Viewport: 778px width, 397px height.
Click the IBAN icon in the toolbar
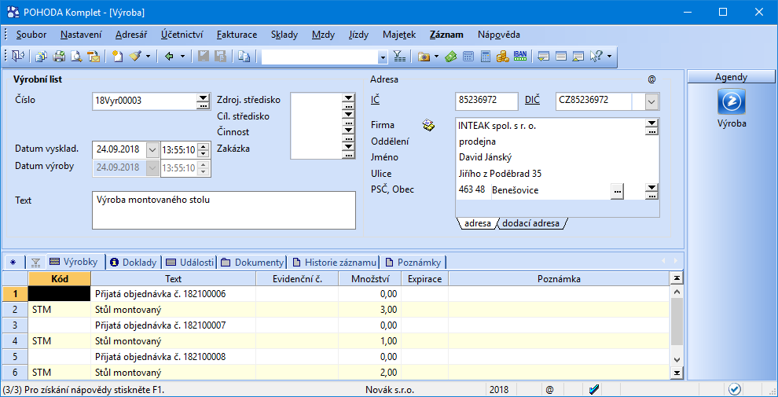point(520,56)
